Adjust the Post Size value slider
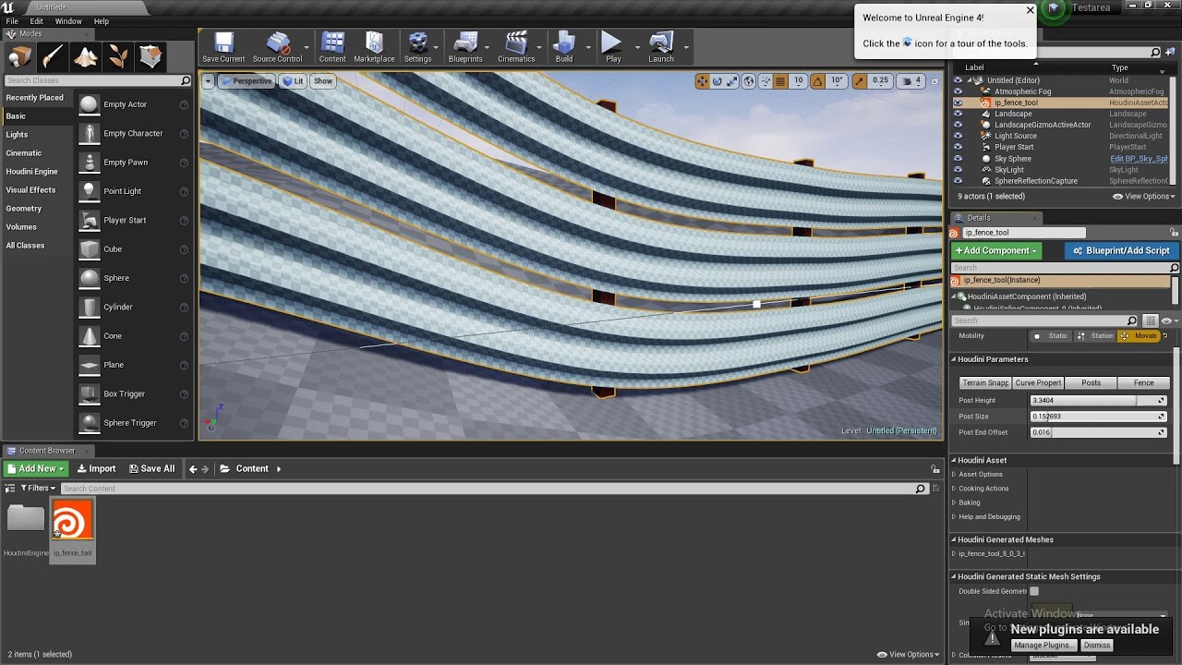1182x665 pixels. point(1099,417)
